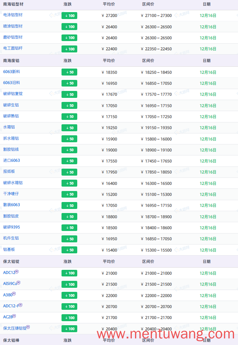Click the price range 21500~21500
238x345 pixels.
pos(156,284)
